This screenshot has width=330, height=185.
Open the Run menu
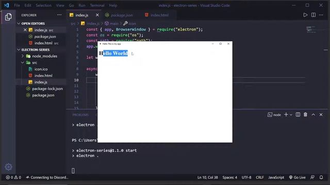pyautogui.click(x=82, y=6)
